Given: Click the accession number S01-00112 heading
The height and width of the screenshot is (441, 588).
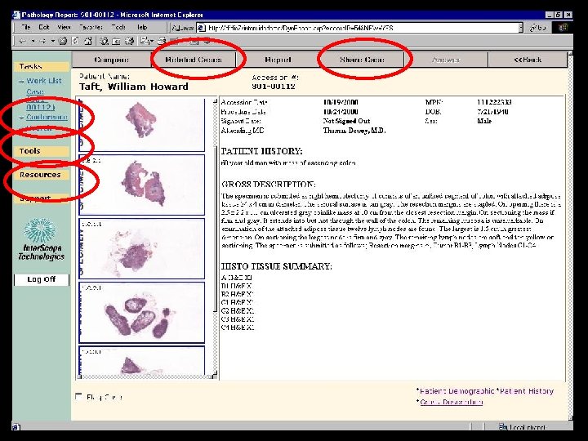Looking at the screenshot, I should [x=274, y=87].
